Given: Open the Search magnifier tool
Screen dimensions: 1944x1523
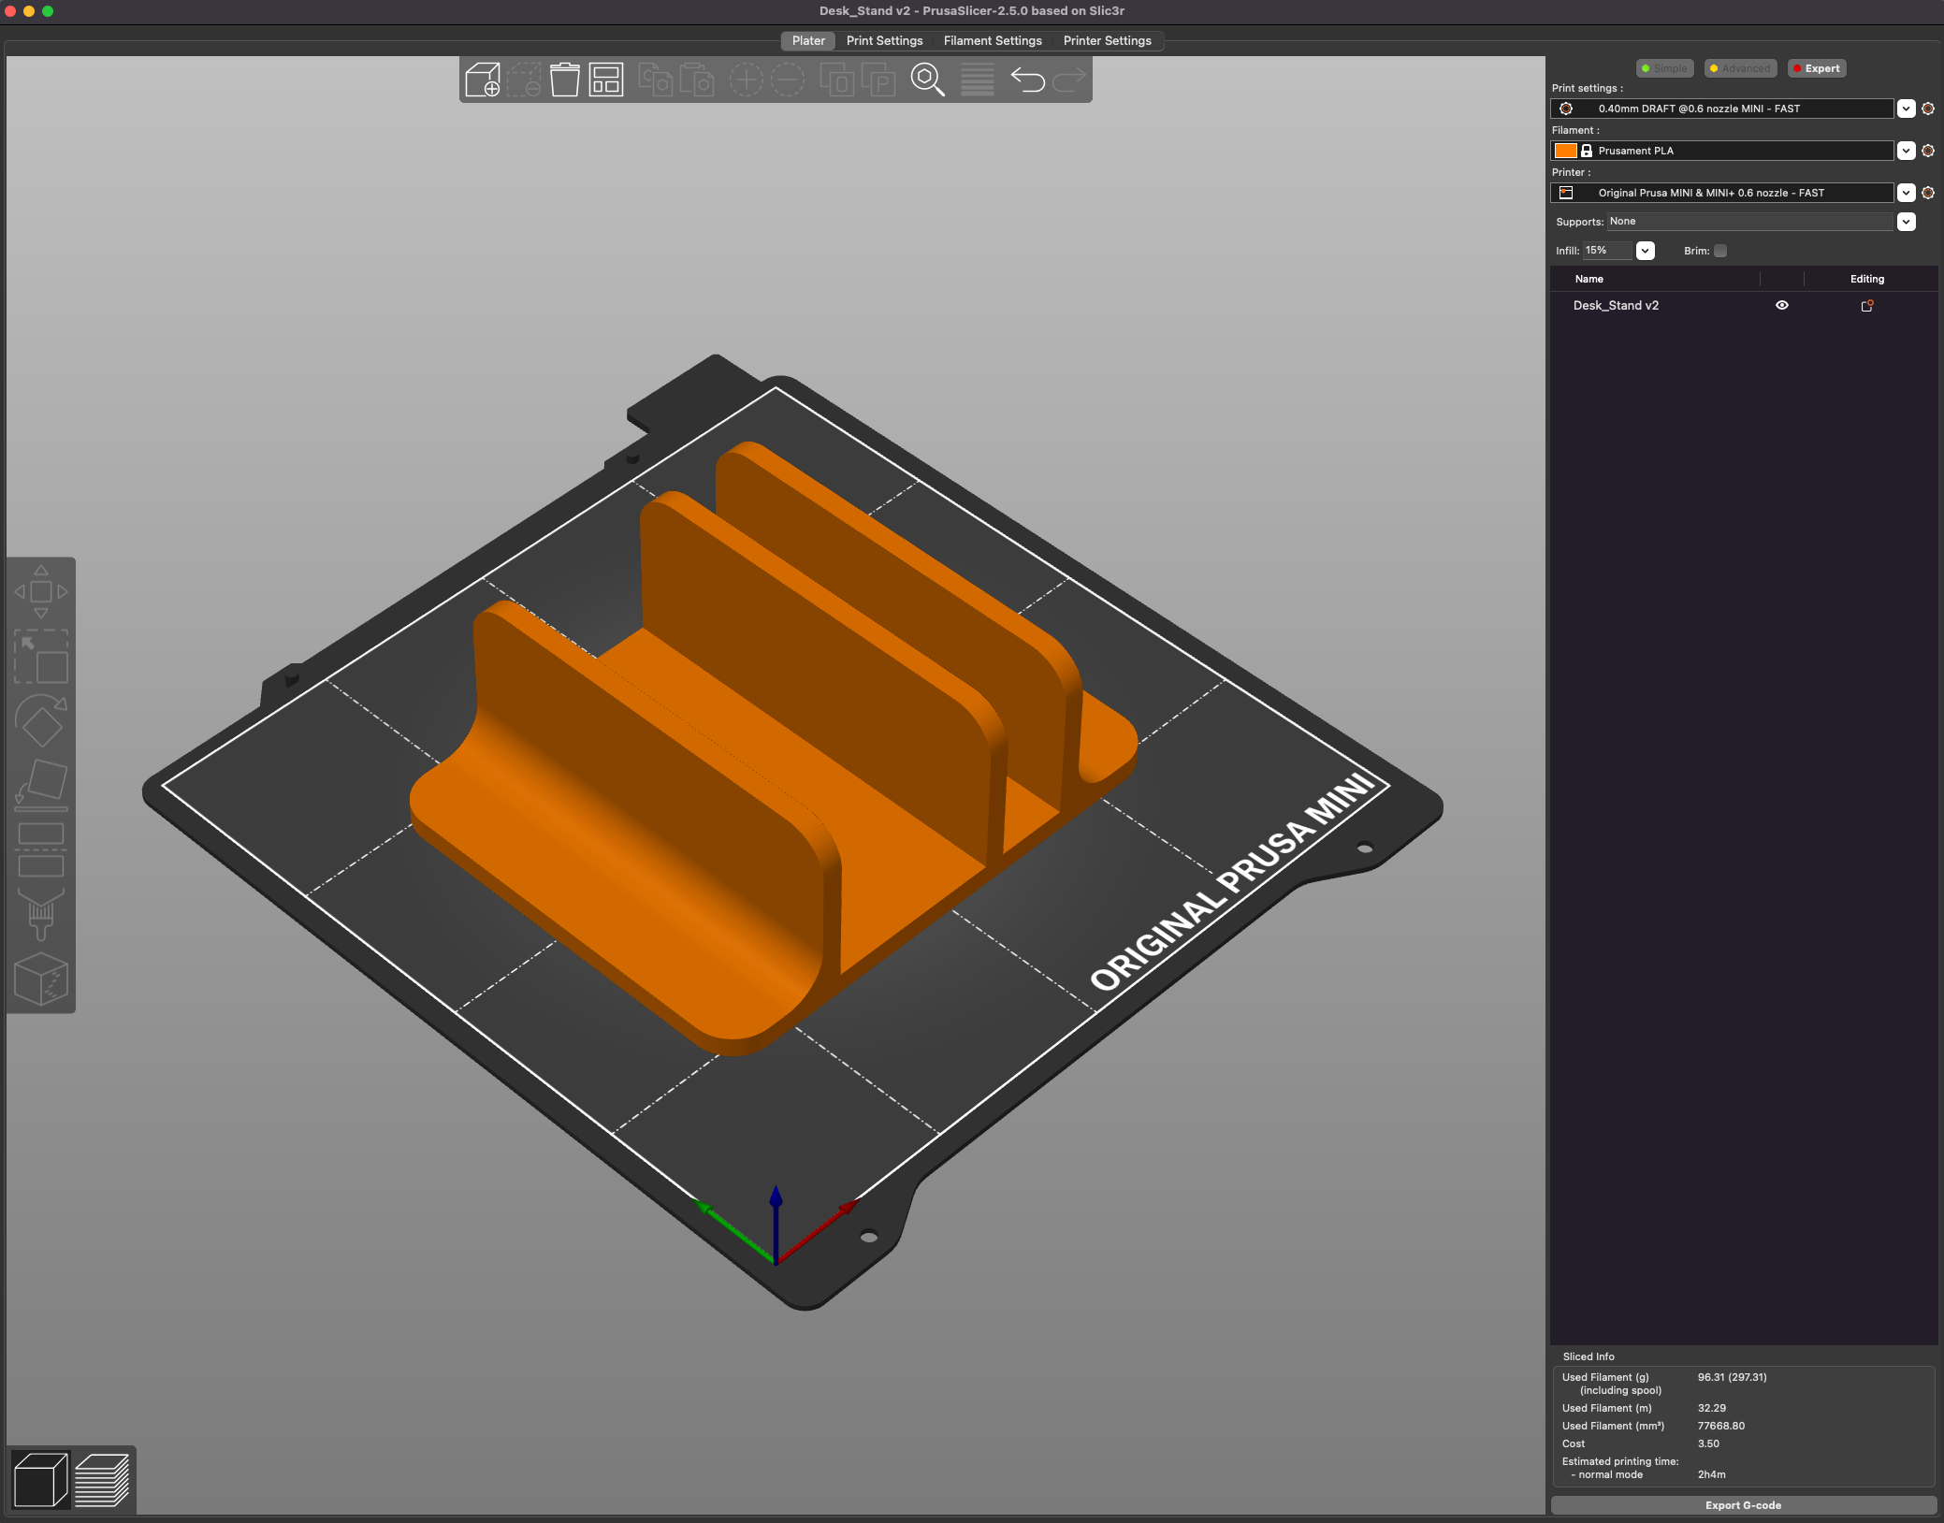Looking at the screenshot, I should (927, 80).
